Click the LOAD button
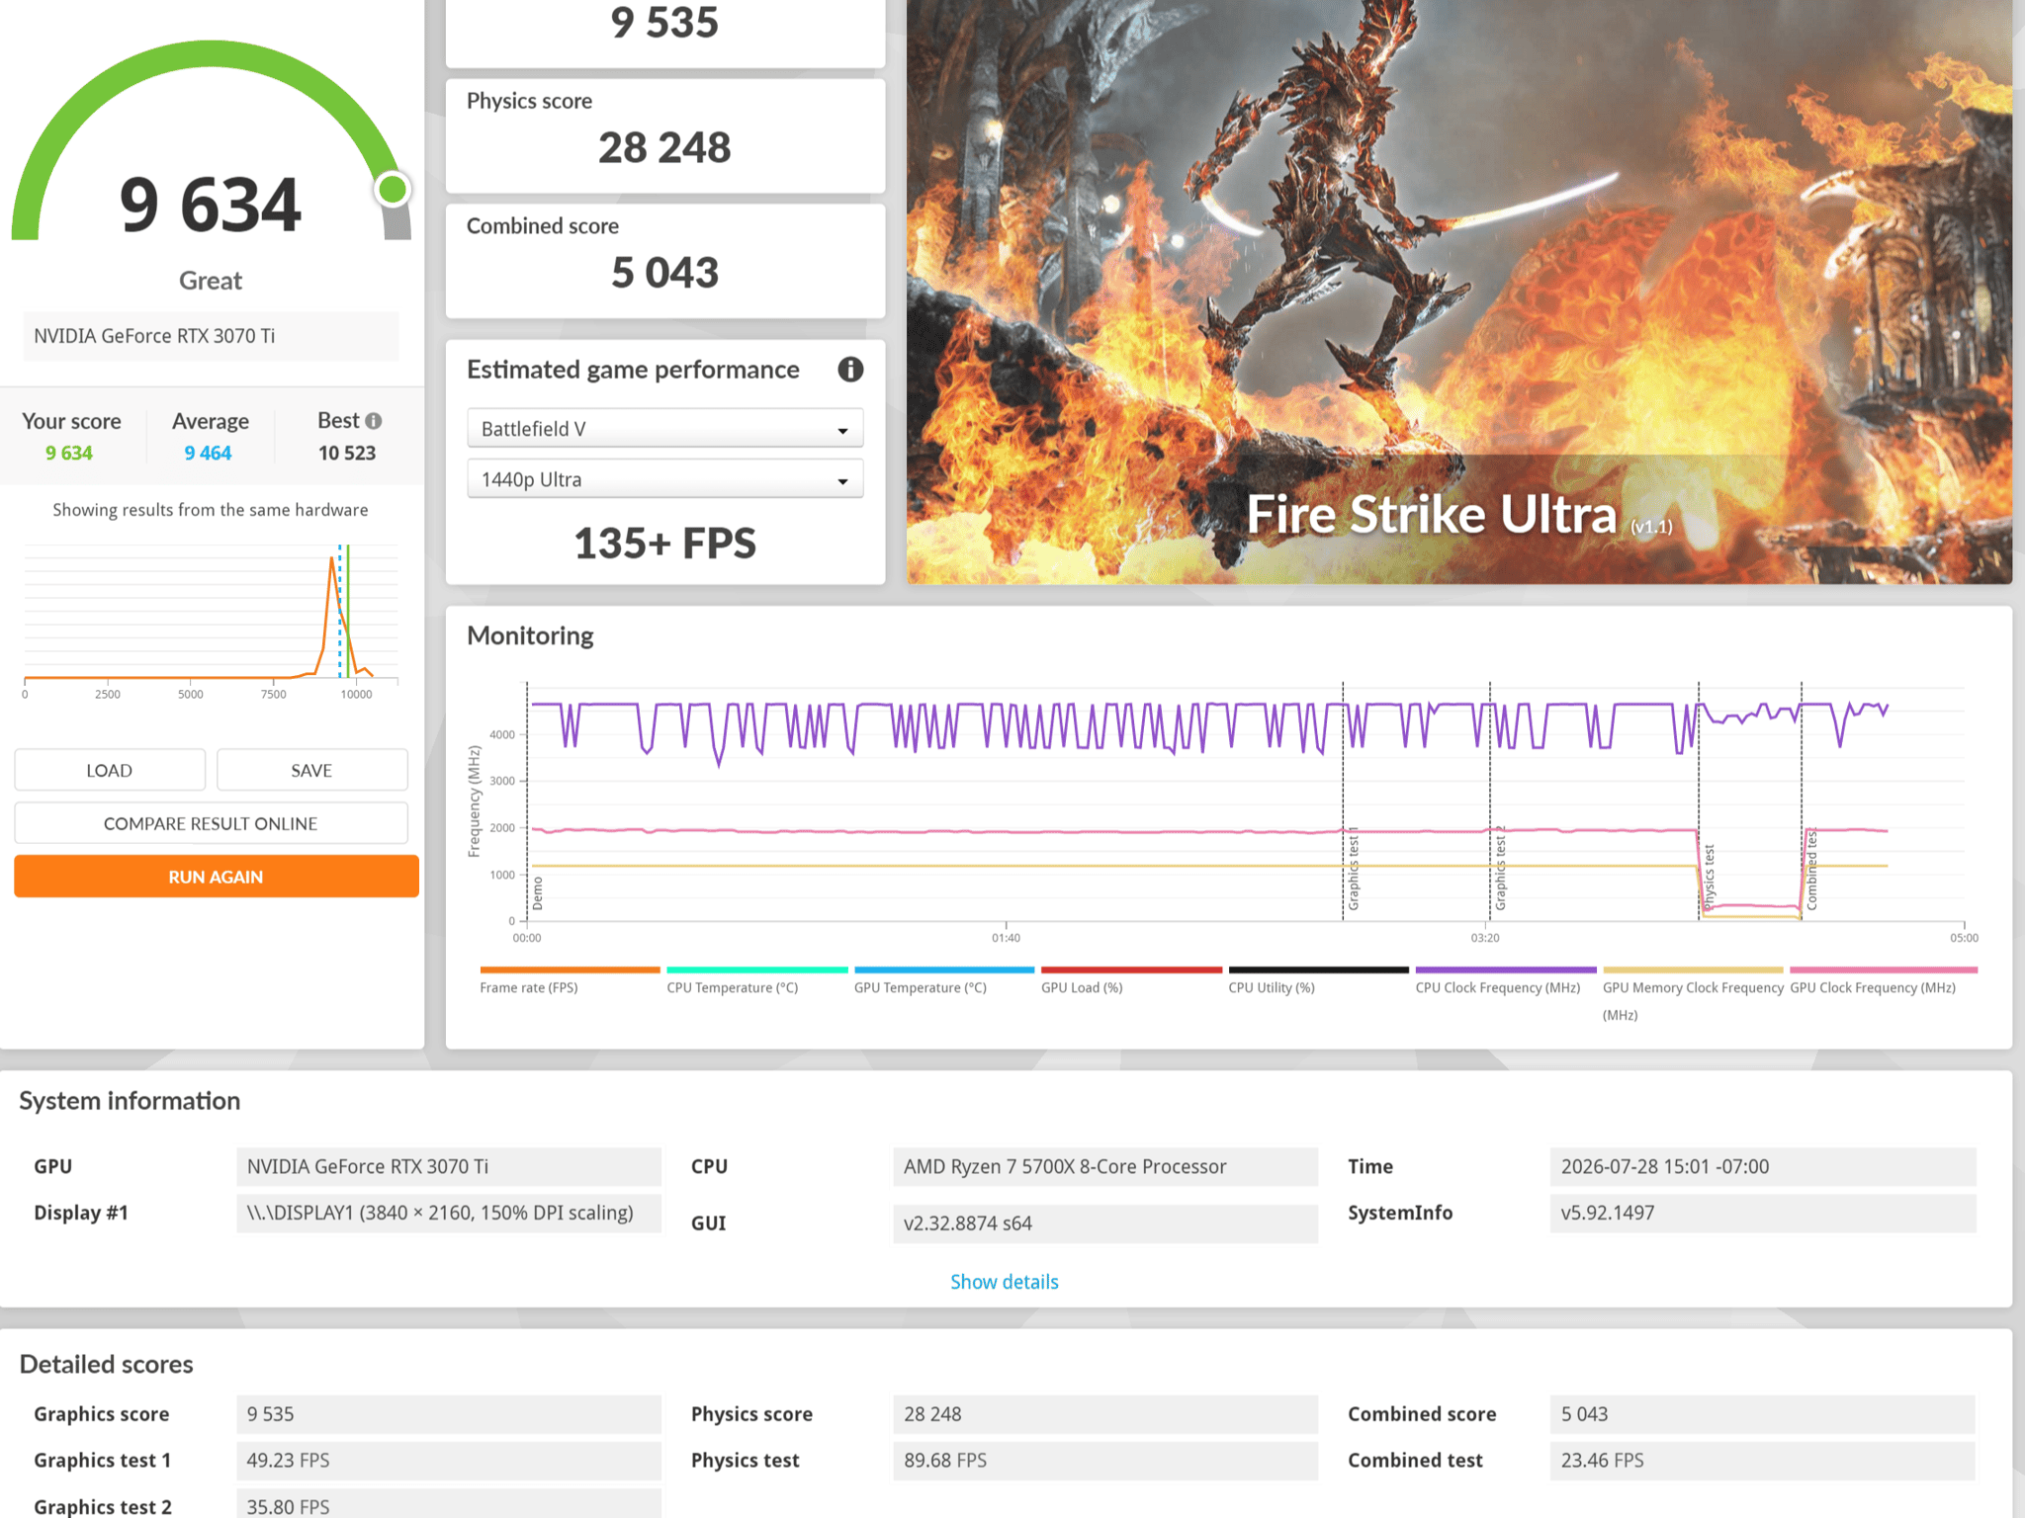The height and width of the screenshot is (1518, 2025). coord(110,770)
